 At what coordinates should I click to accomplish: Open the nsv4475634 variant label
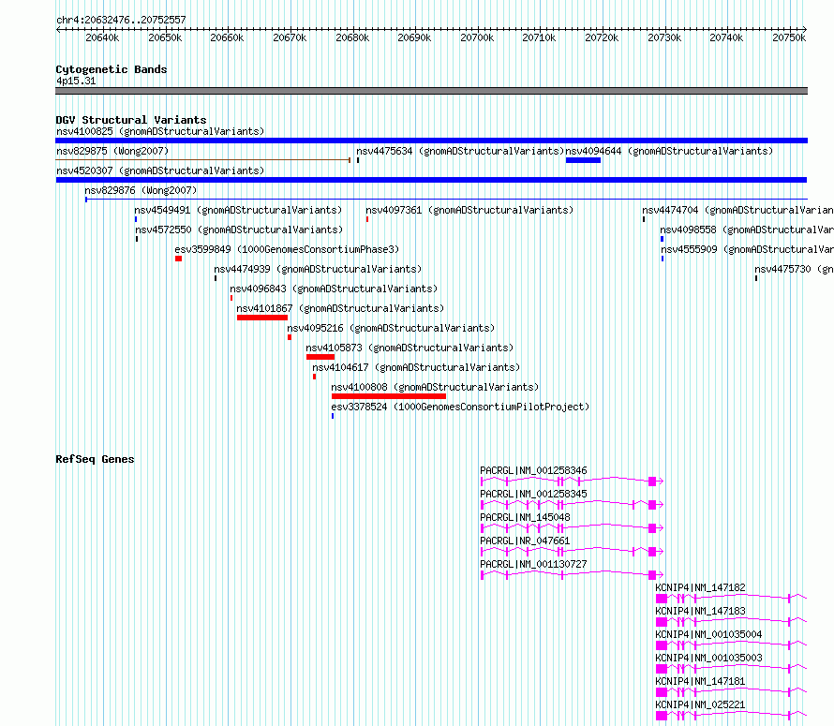point(460,151)
